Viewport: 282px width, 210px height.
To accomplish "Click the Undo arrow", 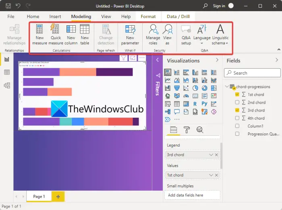I will pyautogui.click(x=18, y=6).
